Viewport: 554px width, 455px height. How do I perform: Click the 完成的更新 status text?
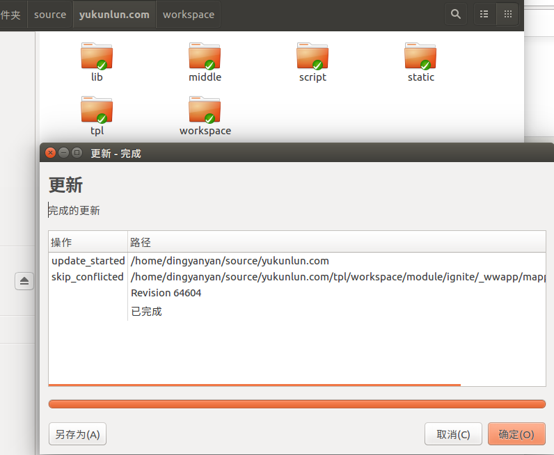(x=74, y=211)
